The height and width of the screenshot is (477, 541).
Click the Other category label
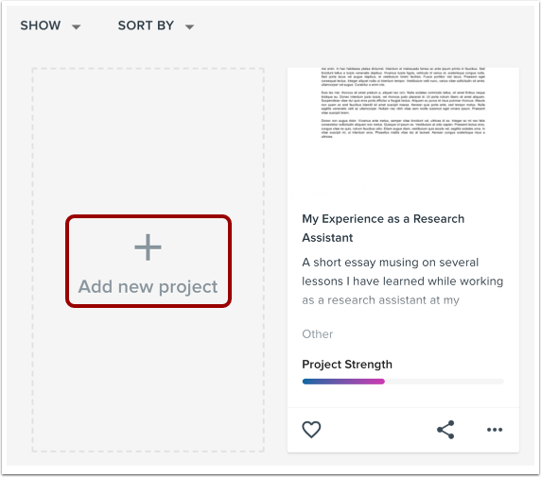click(x=318, y=334)
